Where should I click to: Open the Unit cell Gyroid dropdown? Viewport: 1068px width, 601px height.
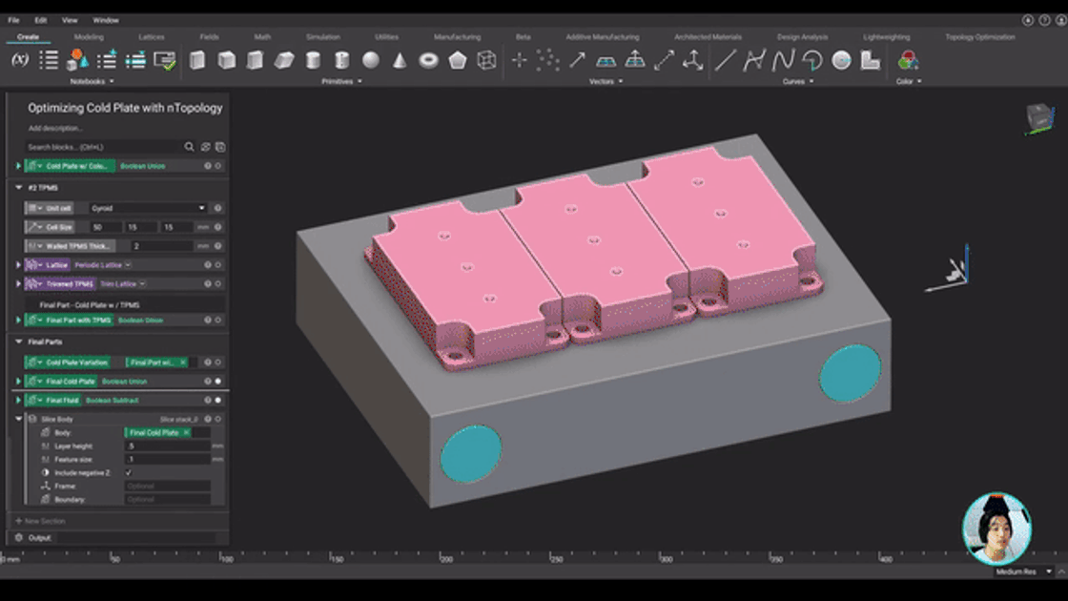pos(148,208)
